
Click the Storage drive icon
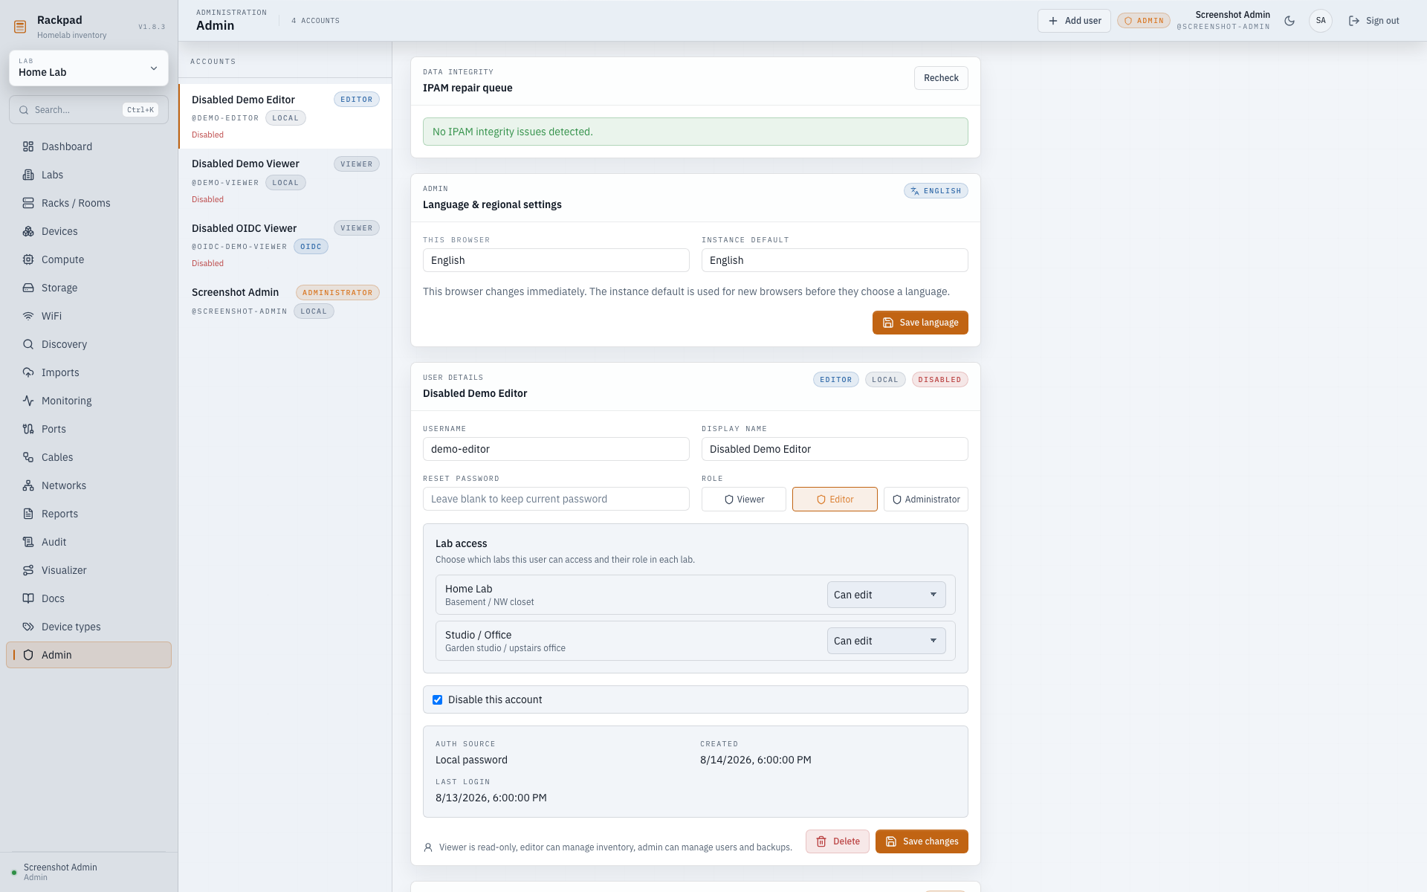[28, 288]
